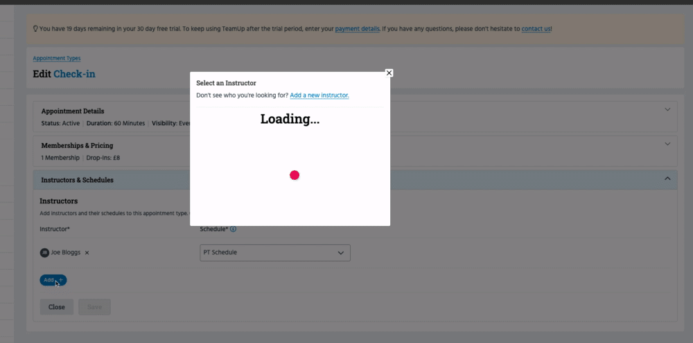Close the Select an Instructor dialog
Screen dimensions: 693x343
pyautogui.click(x=389, y=73)
